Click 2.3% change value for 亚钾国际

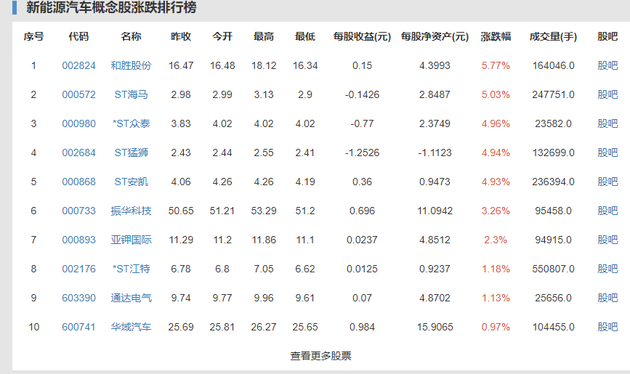[496, 240]
